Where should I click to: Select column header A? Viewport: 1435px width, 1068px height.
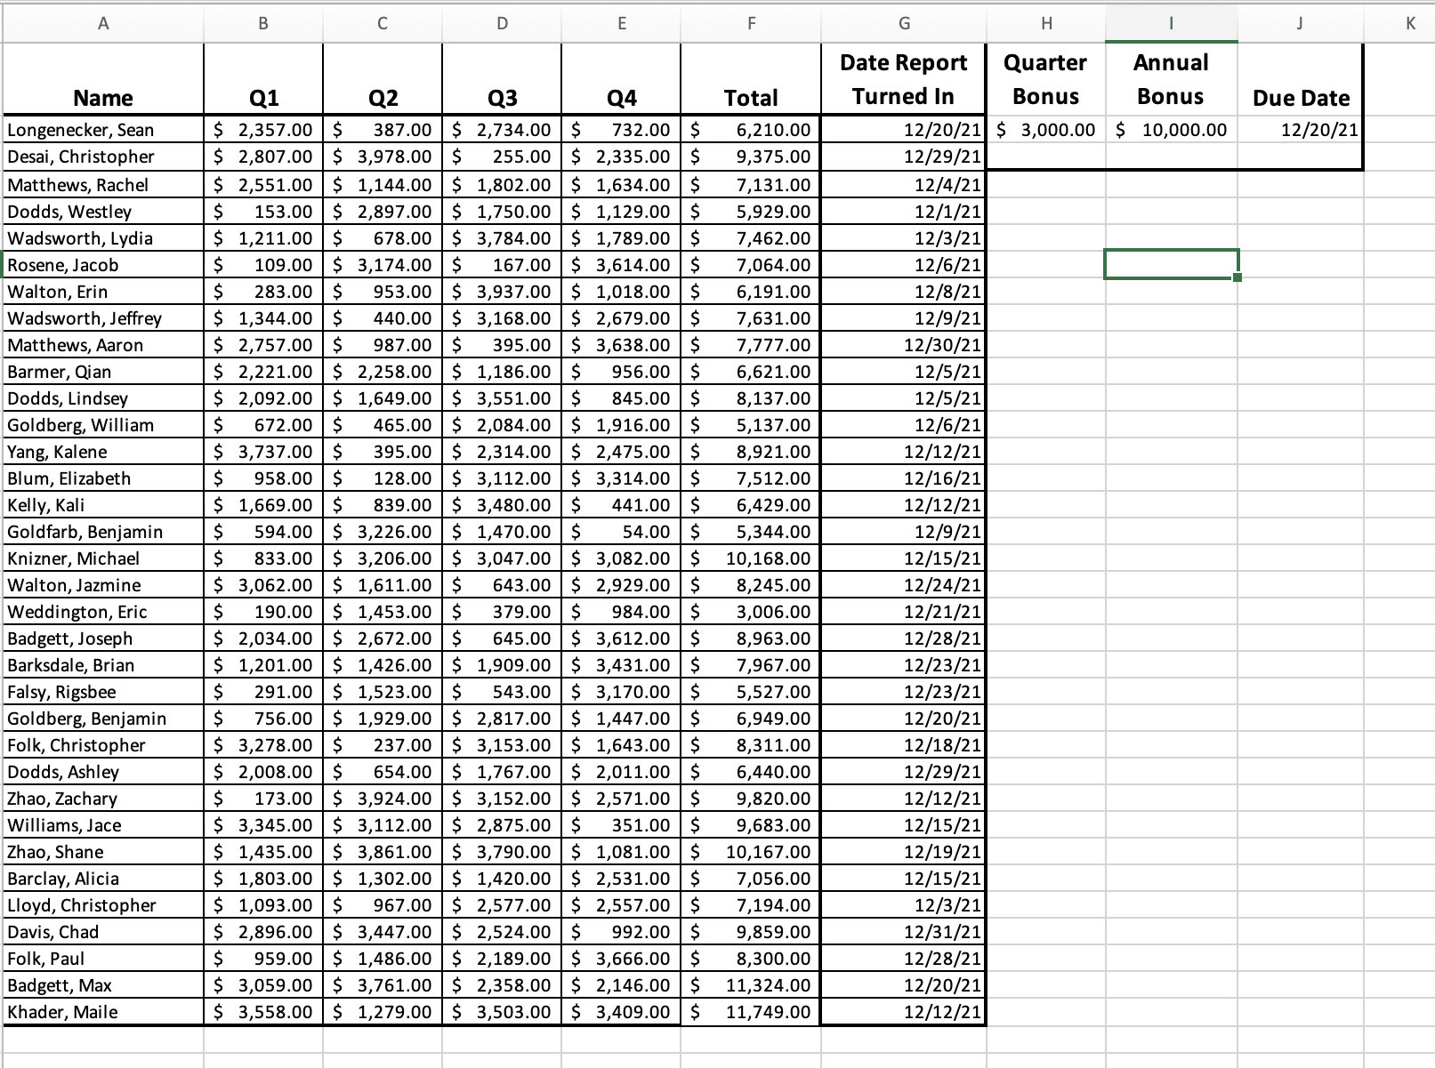pyautogui.click(x=103, y=23)
